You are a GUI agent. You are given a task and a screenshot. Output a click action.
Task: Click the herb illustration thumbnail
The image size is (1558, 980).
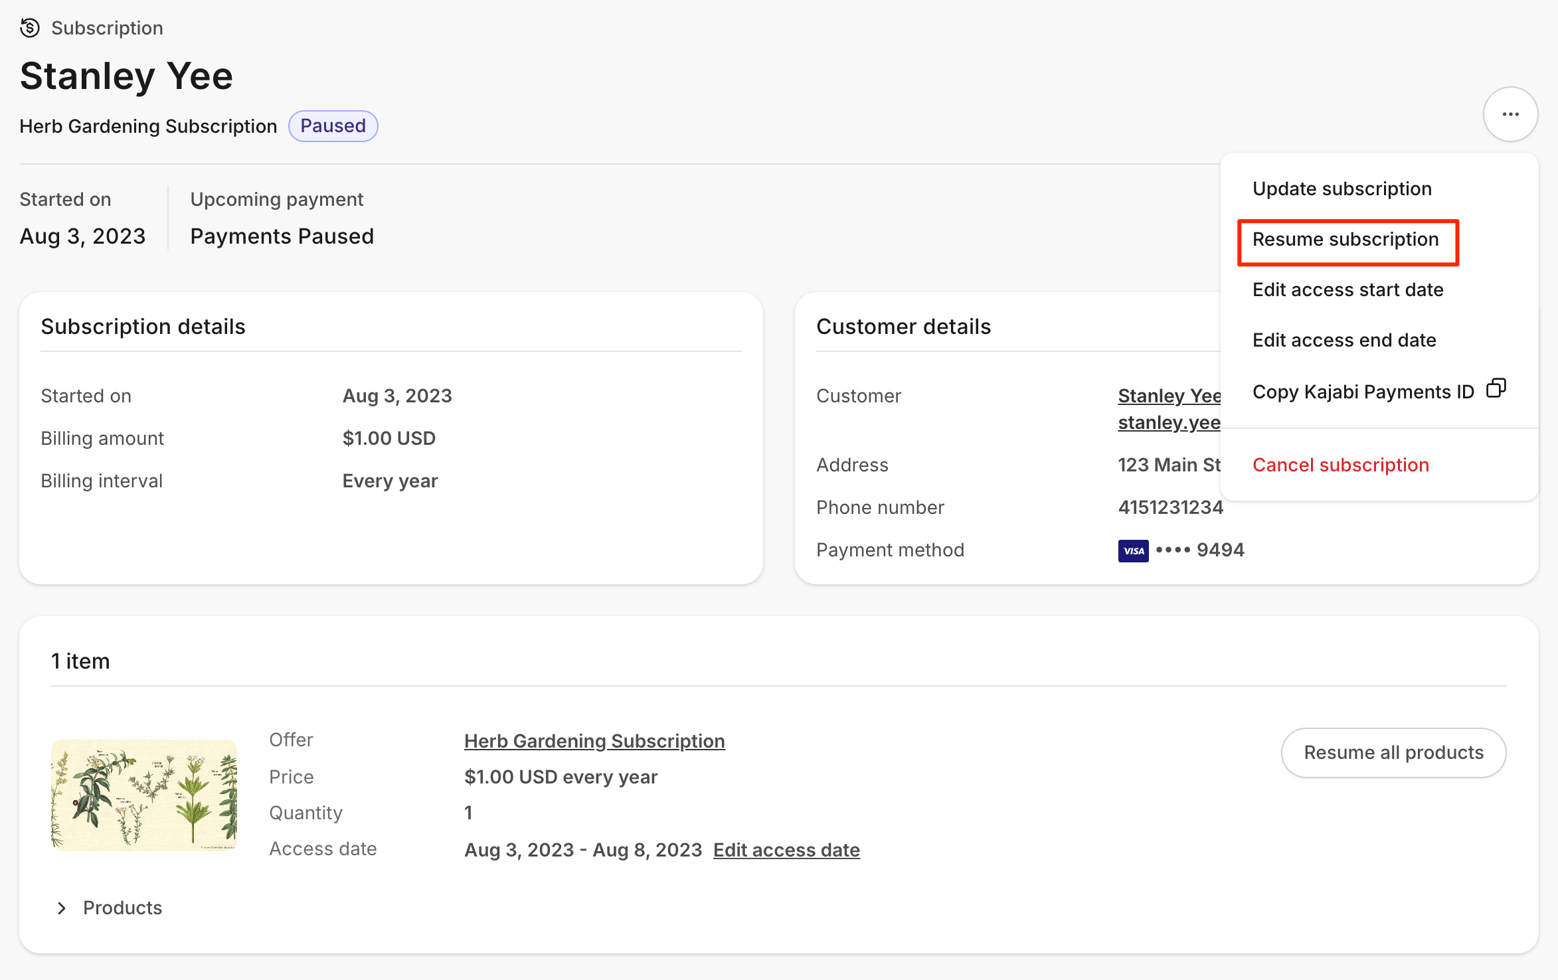[x=144, y=795]
